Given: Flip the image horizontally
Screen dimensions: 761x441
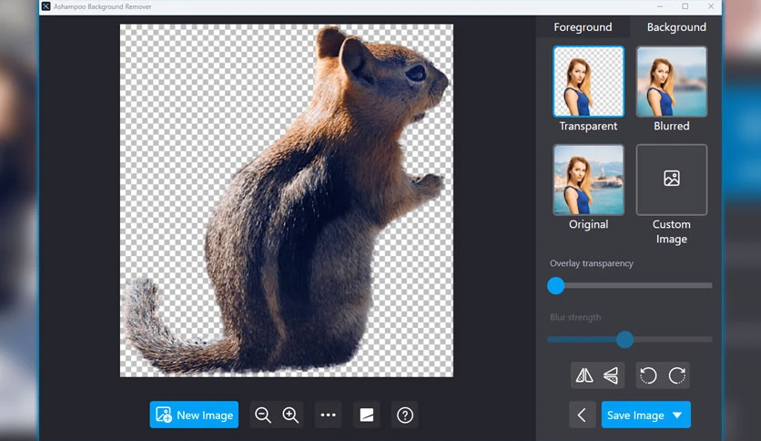Looking at the screenshot, I should [584, 375].
